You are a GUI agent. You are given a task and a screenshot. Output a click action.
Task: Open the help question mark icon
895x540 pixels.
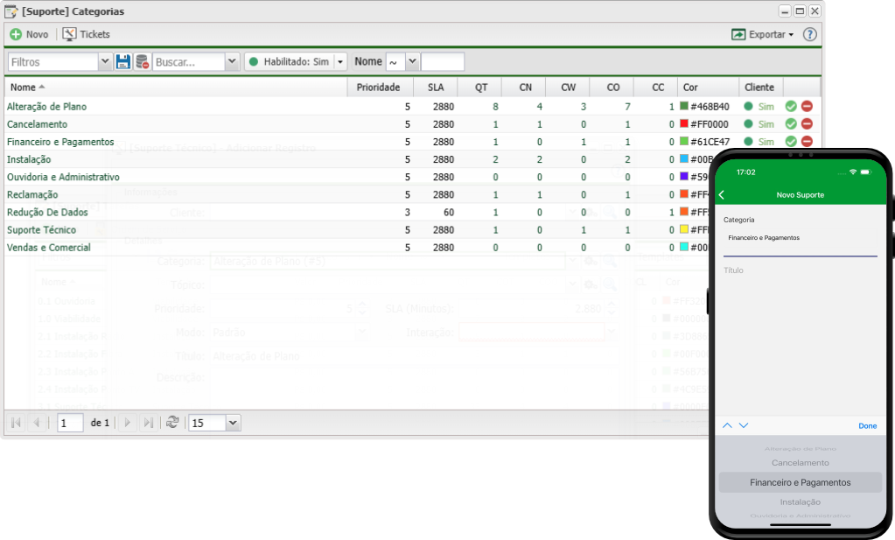(x=810, y=34)
